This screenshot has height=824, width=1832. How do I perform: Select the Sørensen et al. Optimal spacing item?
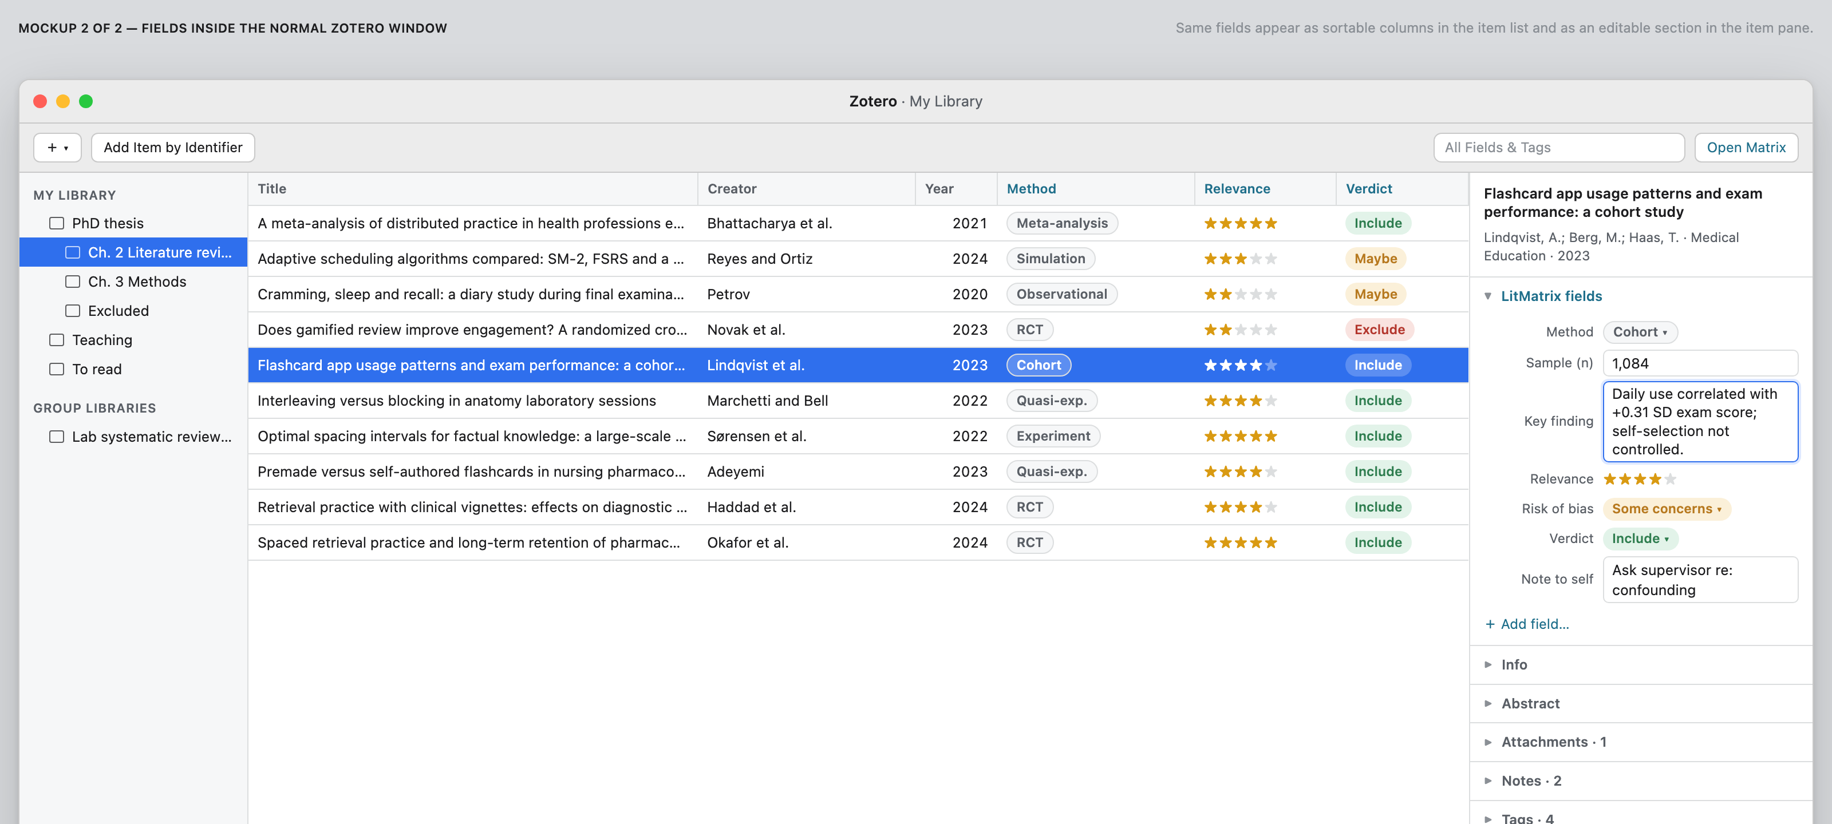coord(858,437)
